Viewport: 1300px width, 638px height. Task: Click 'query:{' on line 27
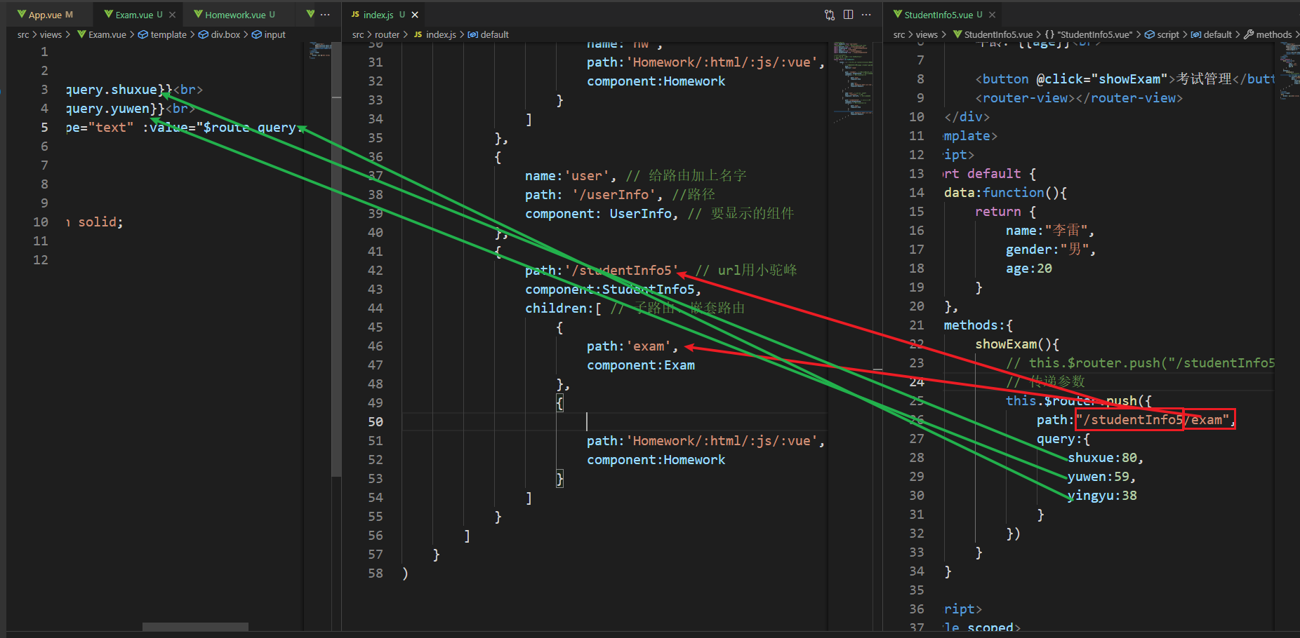point(1063,439)
